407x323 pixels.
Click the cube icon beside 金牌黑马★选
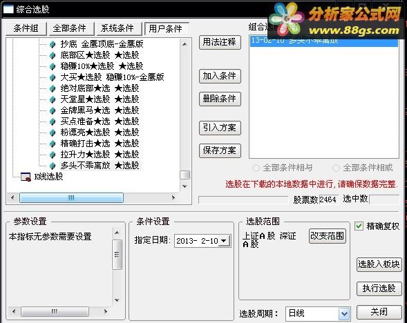coord(53,110)
